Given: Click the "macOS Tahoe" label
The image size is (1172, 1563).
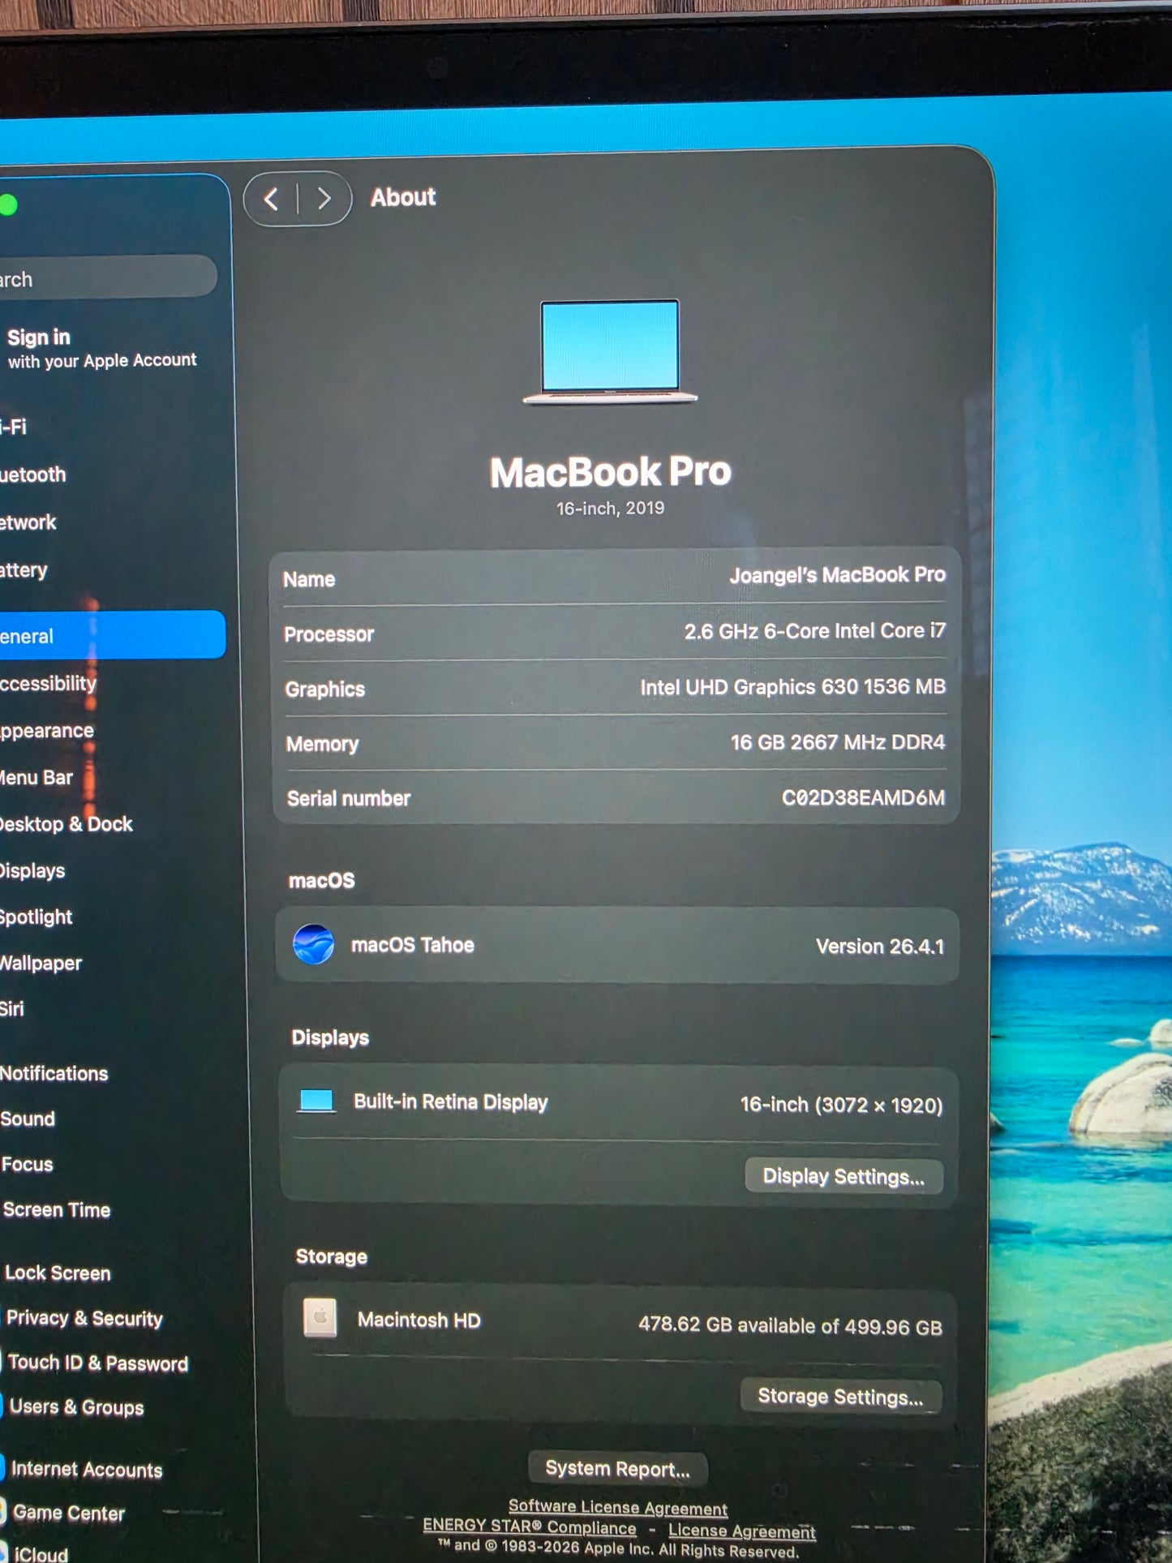Looking at the screenshot, I should [x=412, y=944].
